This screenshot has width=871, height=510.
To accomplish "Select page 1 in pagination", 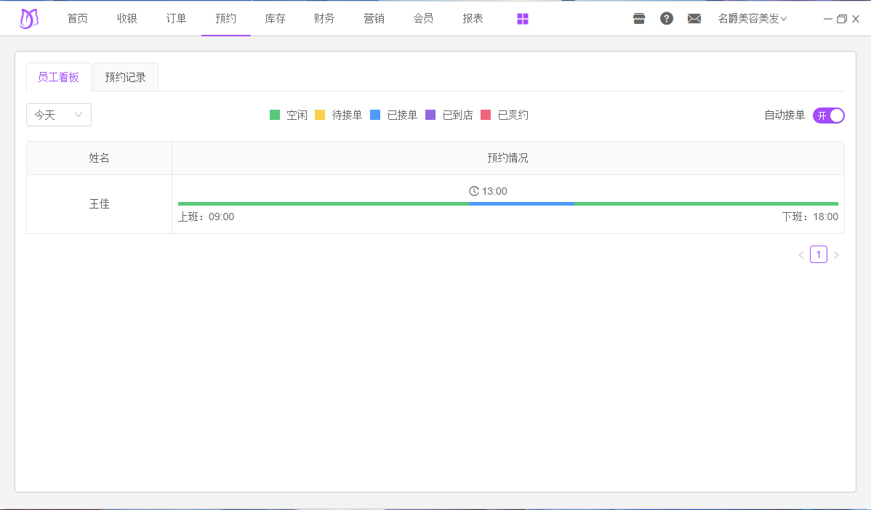I will (819, 255).
